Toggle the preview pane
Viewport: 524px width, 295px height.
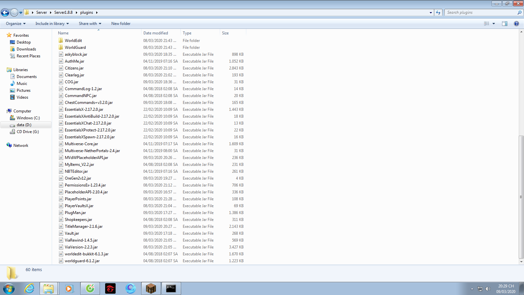(505, 24)
